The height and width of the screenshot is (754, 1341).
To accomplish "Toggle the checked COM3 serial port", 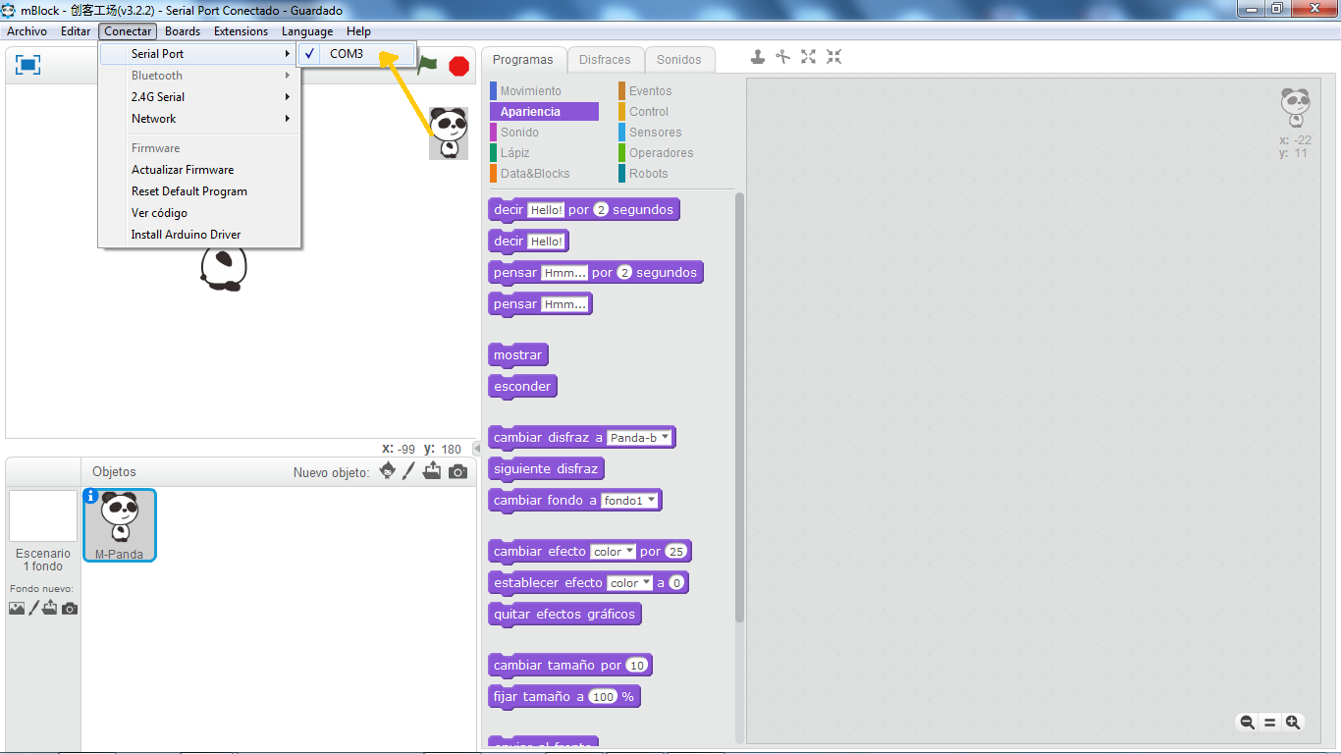I will (x=356, y=54).
